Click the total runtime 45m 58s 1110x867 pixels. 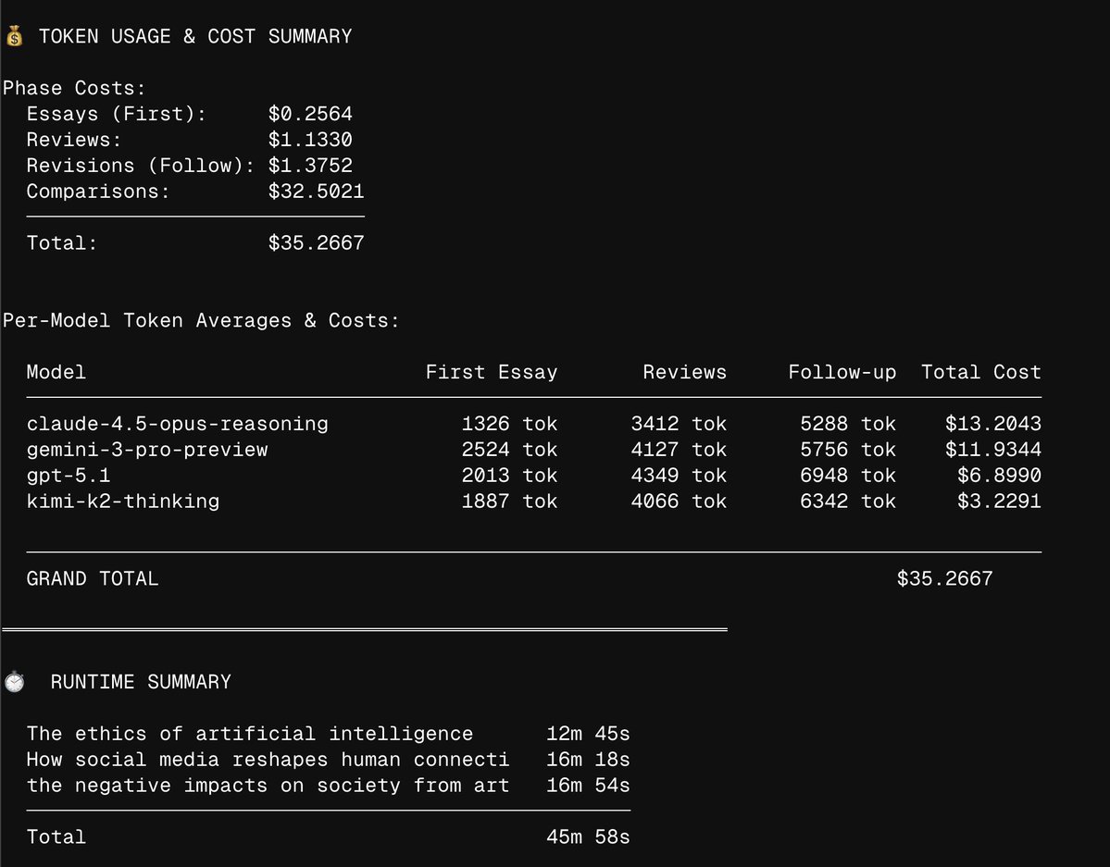pyautogui.click(x=588, y=836)
